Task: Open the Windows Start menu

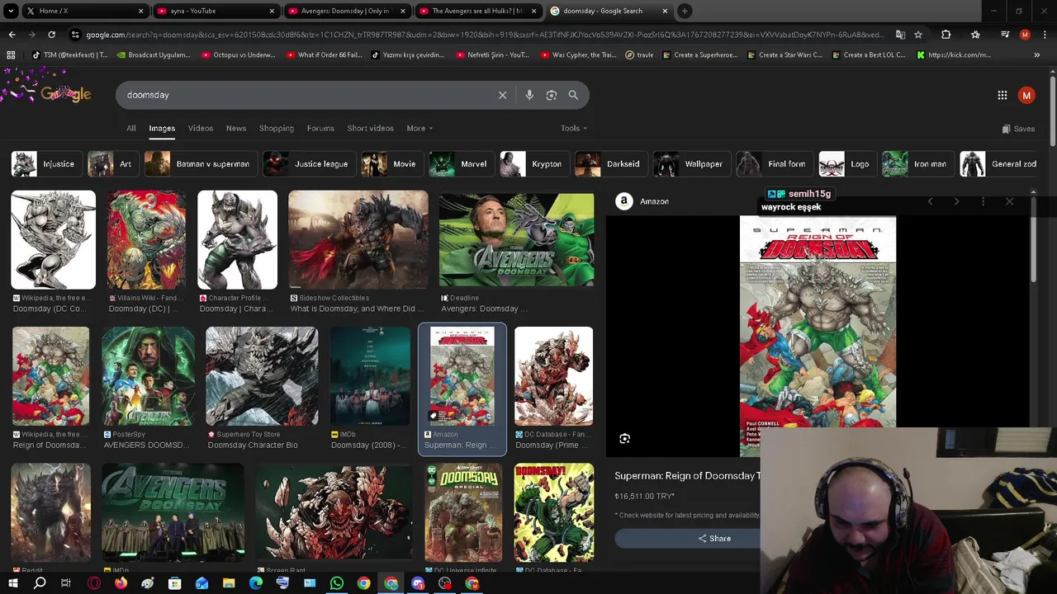Action: [x=12, y=583]
